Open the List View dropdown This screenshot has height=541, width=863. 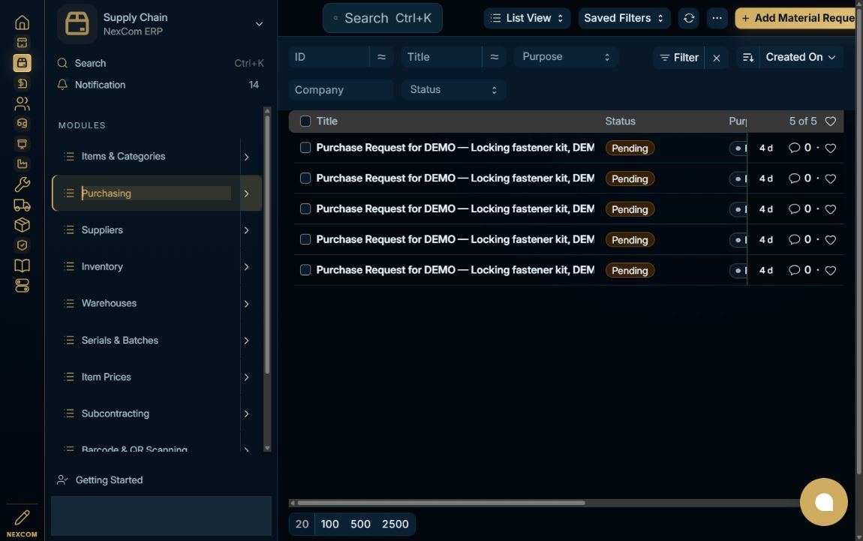coord(527,18)
